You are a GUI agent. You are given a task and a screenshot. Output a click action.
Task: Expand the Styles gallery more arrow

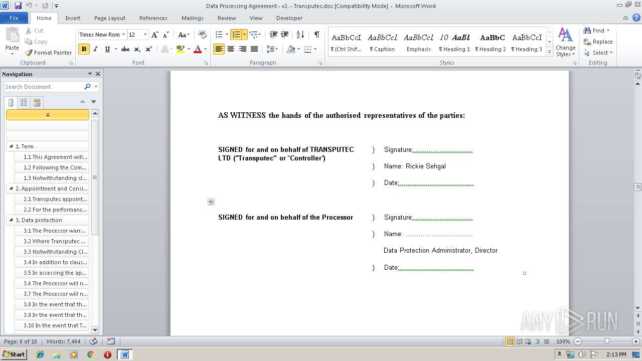click(550, 52)
